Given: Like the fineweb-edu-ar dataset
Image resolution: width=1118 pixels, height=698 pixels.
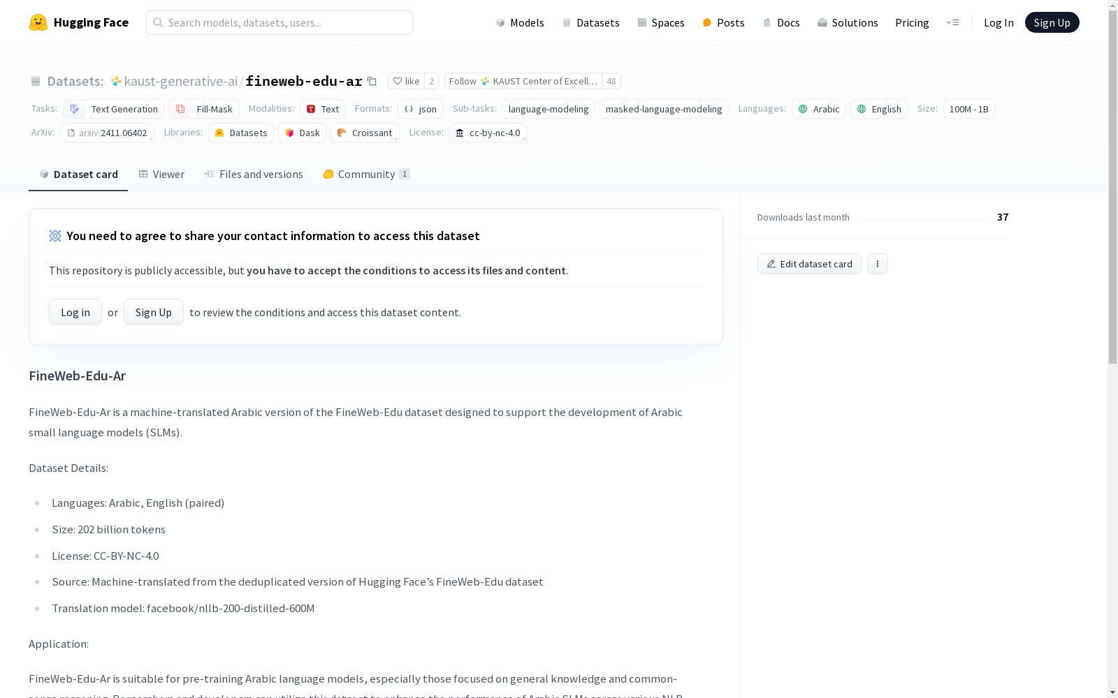Looking at the screenshot, I should point(406,81).
